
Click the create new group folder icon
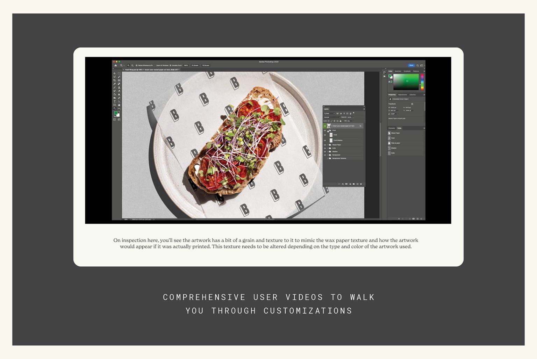[354, 184]
